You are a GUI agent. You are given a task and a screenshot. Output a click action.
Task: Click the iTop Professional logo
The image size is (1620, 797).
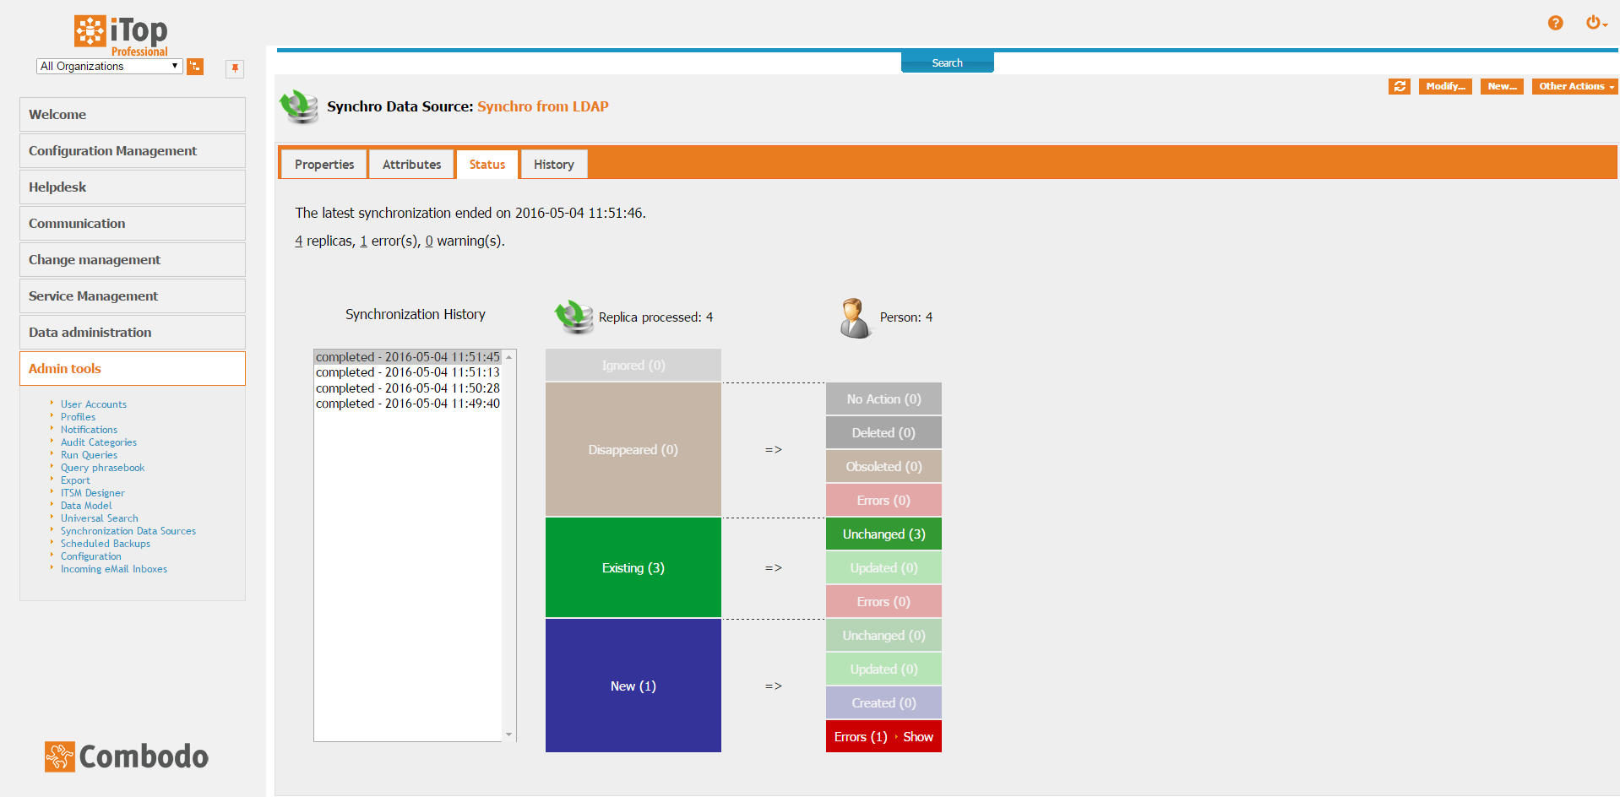tap(121, 35)
